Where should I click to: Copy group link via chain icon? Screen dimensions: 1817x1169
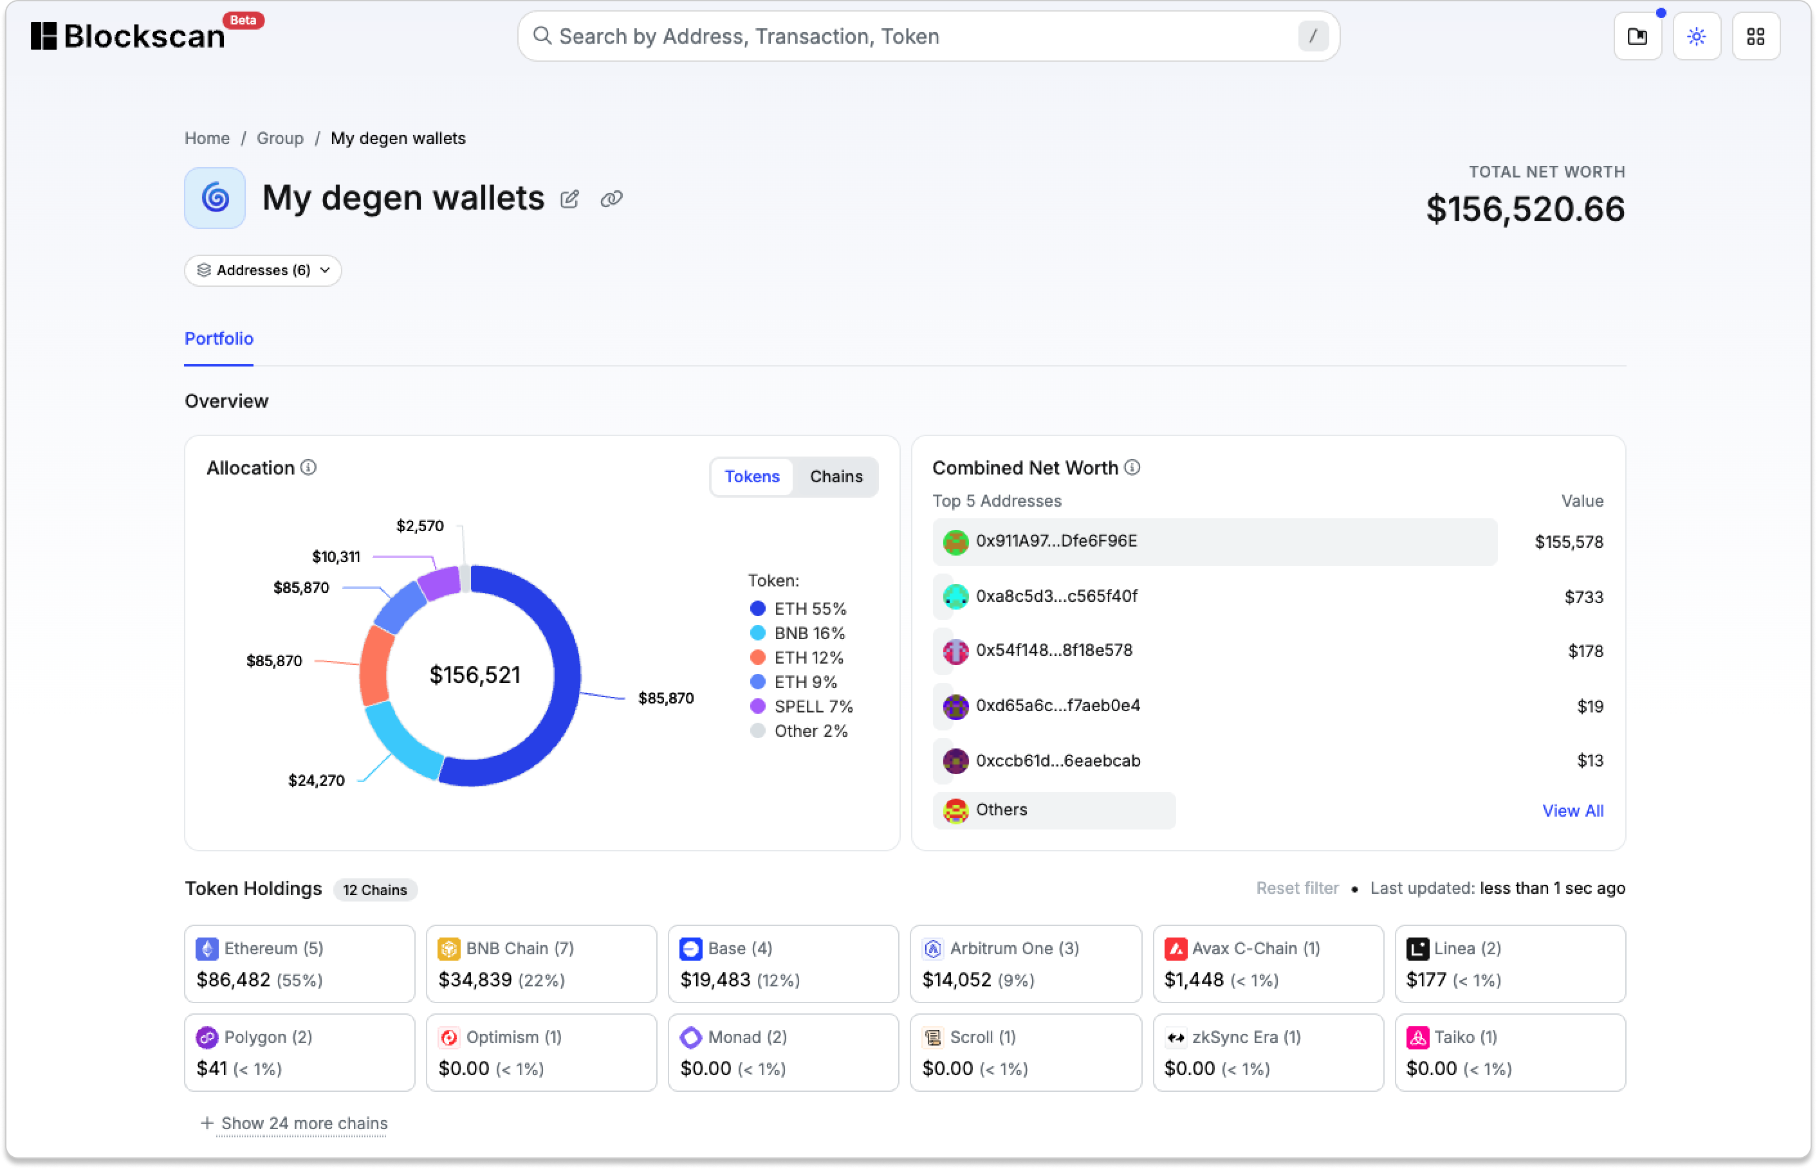tap(611, 199)
